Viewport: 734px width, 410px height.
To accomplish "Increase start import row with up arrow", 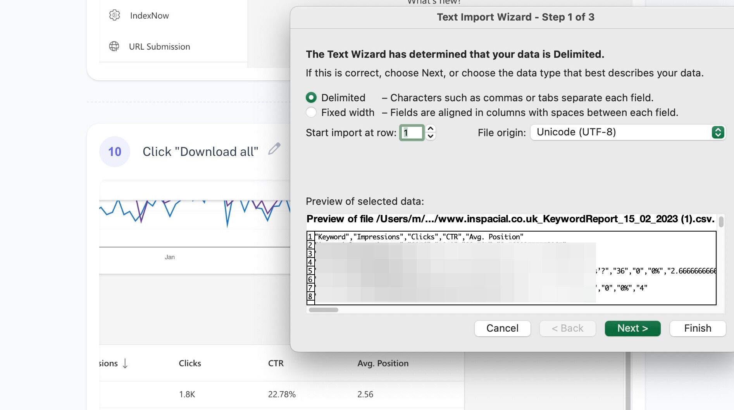I will tap(431, 128).
